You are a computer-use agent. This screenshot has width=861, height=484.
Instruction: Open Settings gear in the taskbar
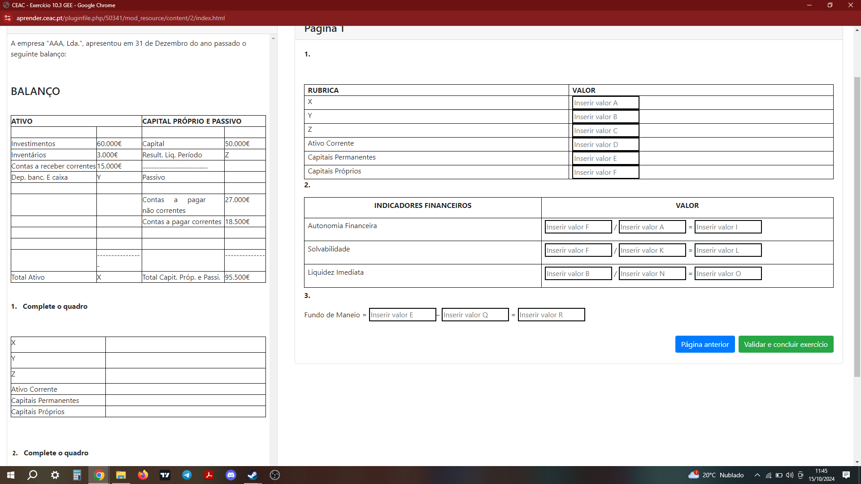tap(55, 475)
